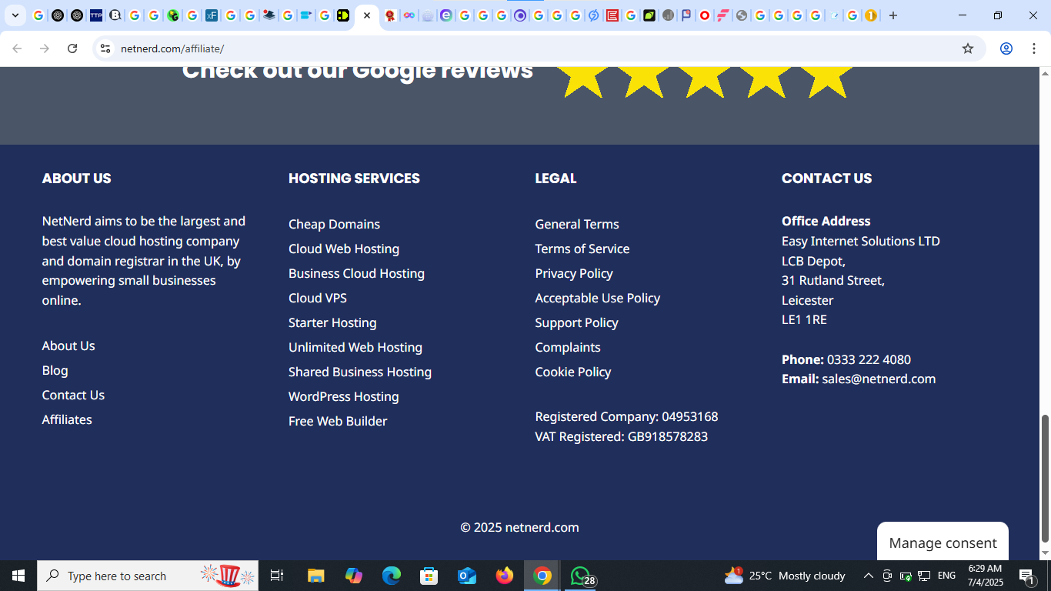Open the Starter Hosting link
Screen dimensions: 1051x591
pos(332,322)
